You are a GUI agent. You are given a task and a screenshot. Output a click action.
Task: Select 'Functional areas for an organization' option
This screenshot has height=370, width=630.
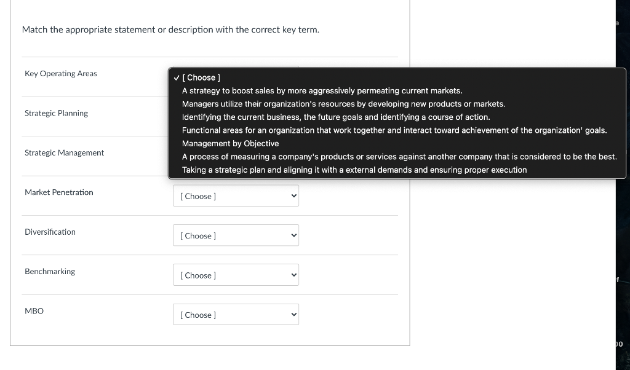[394, 130]
